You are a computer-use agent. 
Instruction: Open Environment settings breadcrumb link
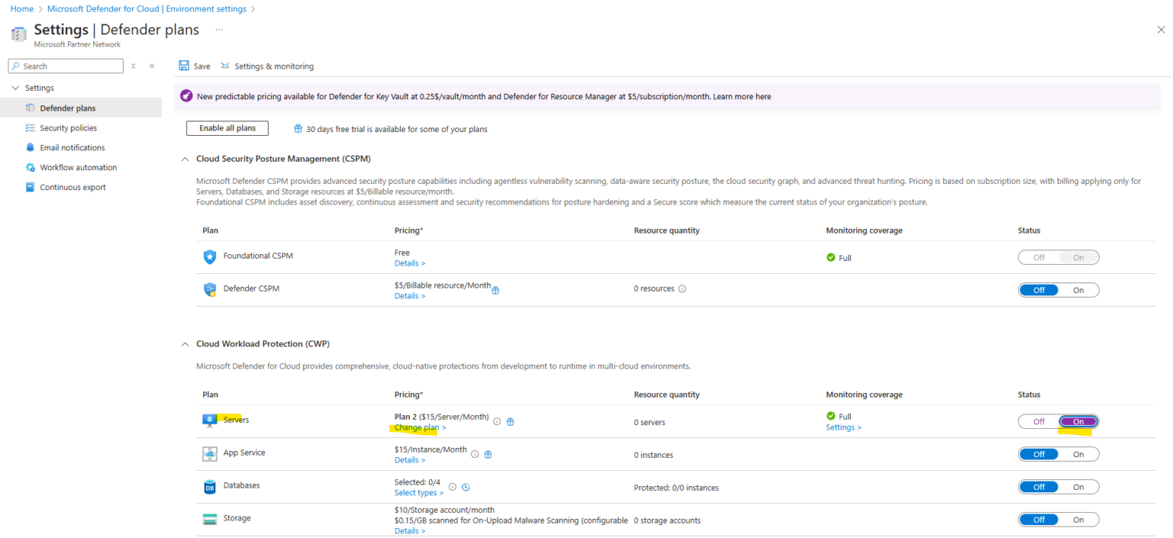[x=147, y=9]
